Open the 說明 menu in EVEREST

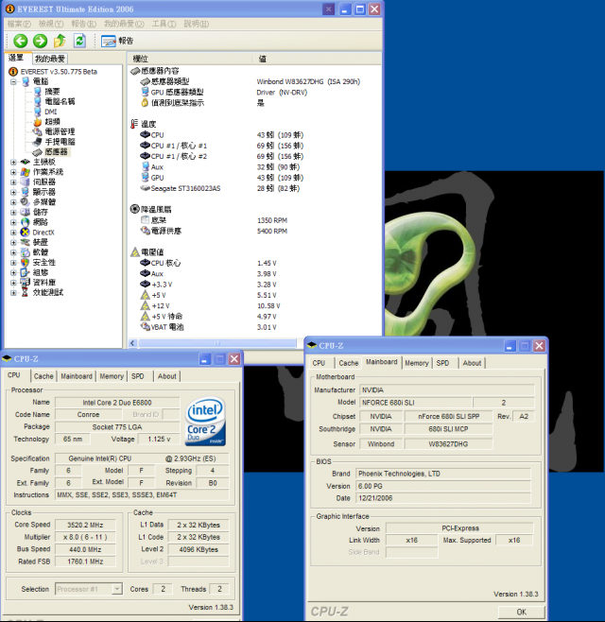tap(196, 24)
